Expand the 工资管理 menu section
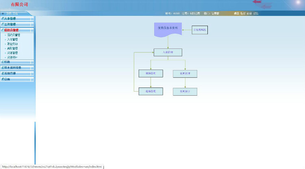Image resolution: width=305 pixels, height=169 pixels. (17, 24)
